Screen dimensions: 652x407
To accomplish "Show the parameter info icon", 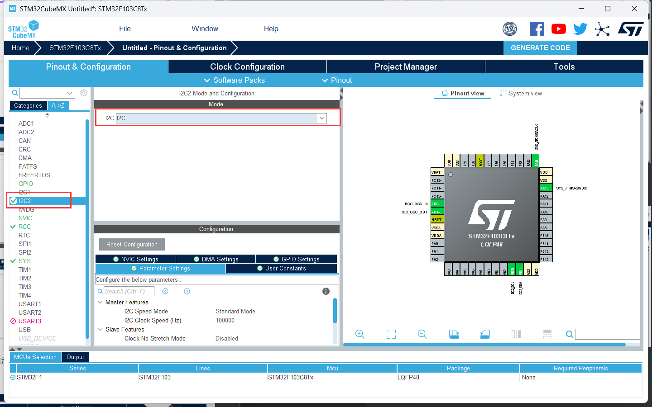I will (x=326, y=291).
